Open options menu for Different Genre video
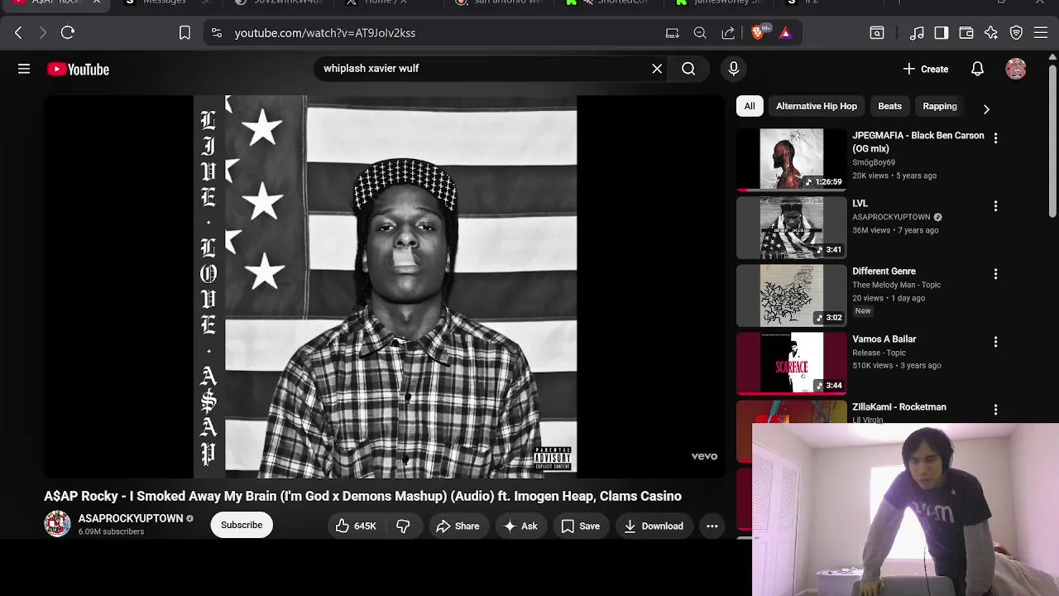 point(995,273)
